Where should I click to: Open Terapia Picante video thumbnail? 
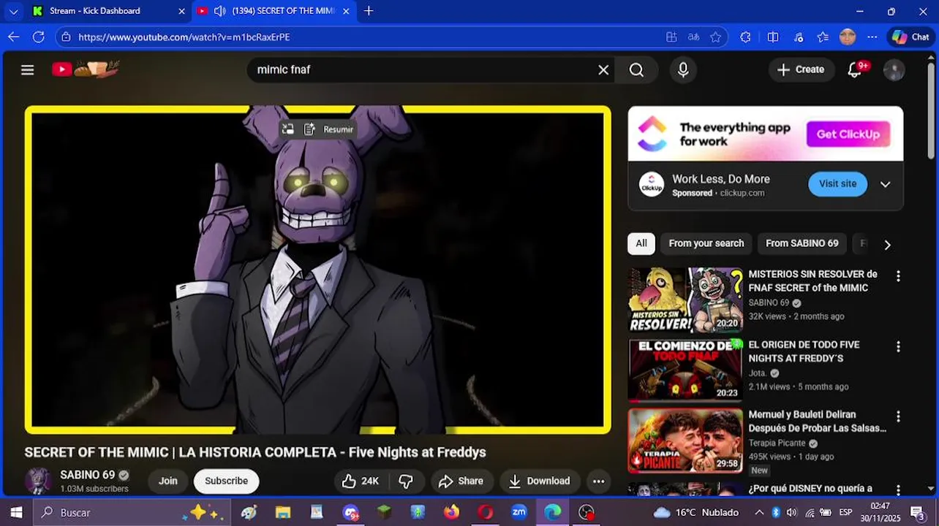point(685,441)
